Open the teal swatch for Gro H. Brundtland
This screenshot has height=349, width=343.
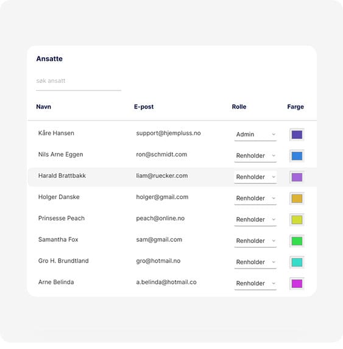click(297, 262)
